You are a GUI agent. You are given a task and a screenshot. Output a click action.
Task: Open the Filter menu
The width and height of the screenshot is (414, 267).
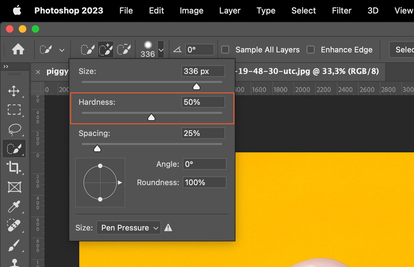[x=341, y=11]
